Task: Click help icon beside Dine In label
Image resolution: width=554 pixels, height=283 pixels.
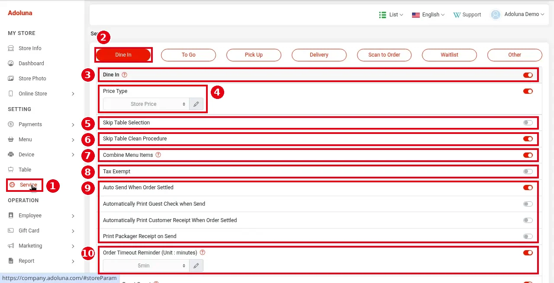Action: tap(125, 75)
